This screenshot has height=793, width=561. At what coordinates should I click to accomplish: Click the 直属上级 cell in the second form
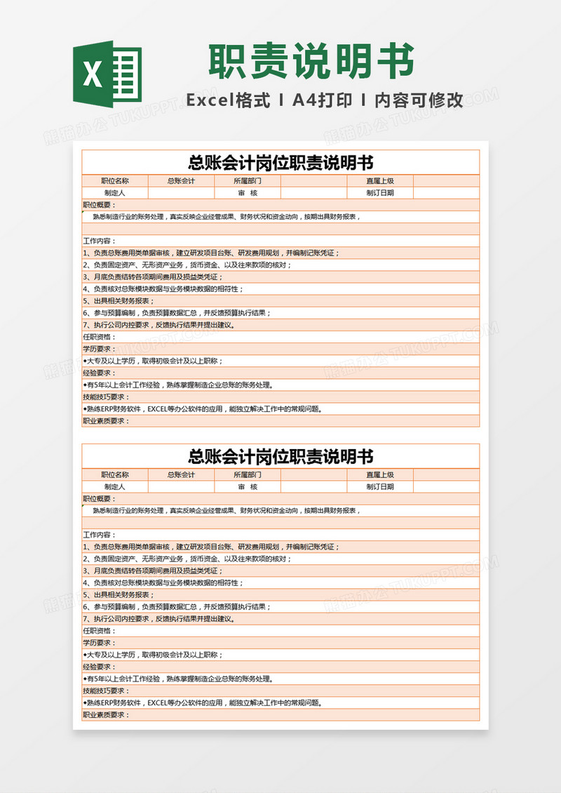click(x=380, y=475)
